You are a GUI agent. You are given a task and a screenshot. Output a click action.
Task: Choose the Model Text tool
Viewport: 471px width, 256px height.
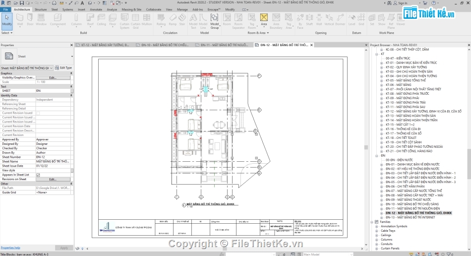193,21
